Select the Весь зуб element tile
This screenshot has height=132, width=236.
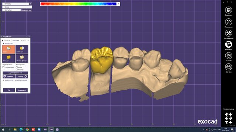[x=8, y=58]
